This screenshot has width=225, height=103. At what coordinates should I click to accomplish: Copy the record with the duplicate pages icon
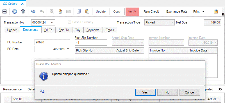pyautogui.click(x=79, y=11)
